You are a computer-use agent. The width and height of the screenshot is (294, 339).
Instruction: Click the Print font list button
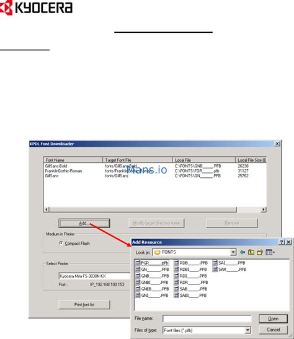click(x=84, y=305)
